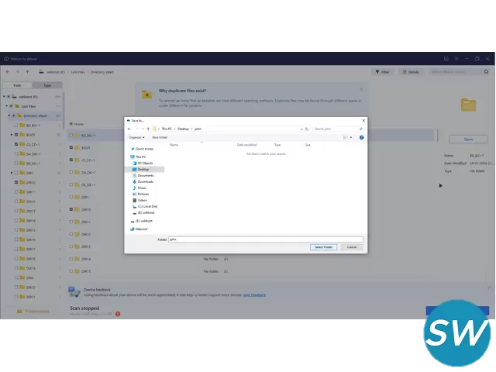Click the blue Help icon in dialog

coord(361,137)
